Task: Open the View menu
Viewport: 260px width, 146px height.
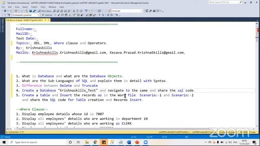Action: coord(17,7)
